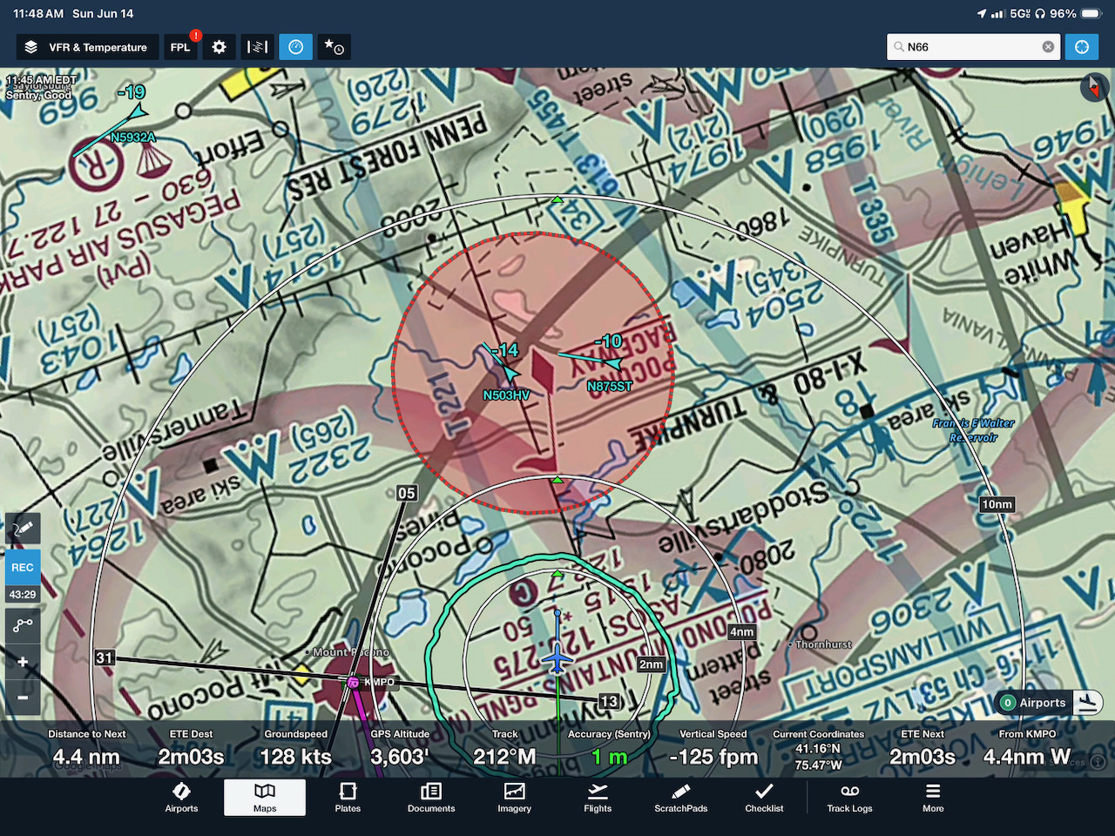This screenshot has width=1115, height=836.
Task: Toggle the REC track log recording
Action: pyautogui.click(x=23, y=567)
